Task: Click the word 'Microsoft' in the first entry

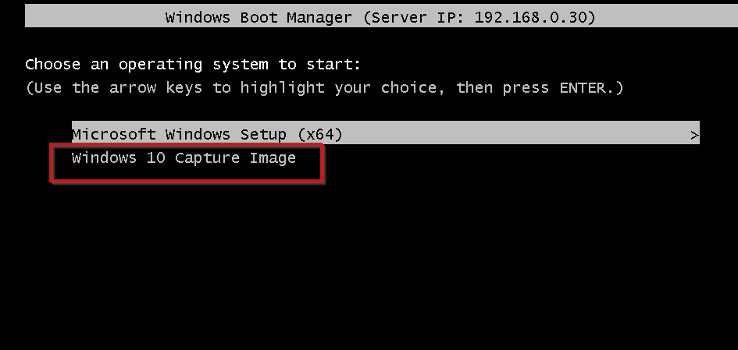Action: pyautogui.click(x=113, y=134)
